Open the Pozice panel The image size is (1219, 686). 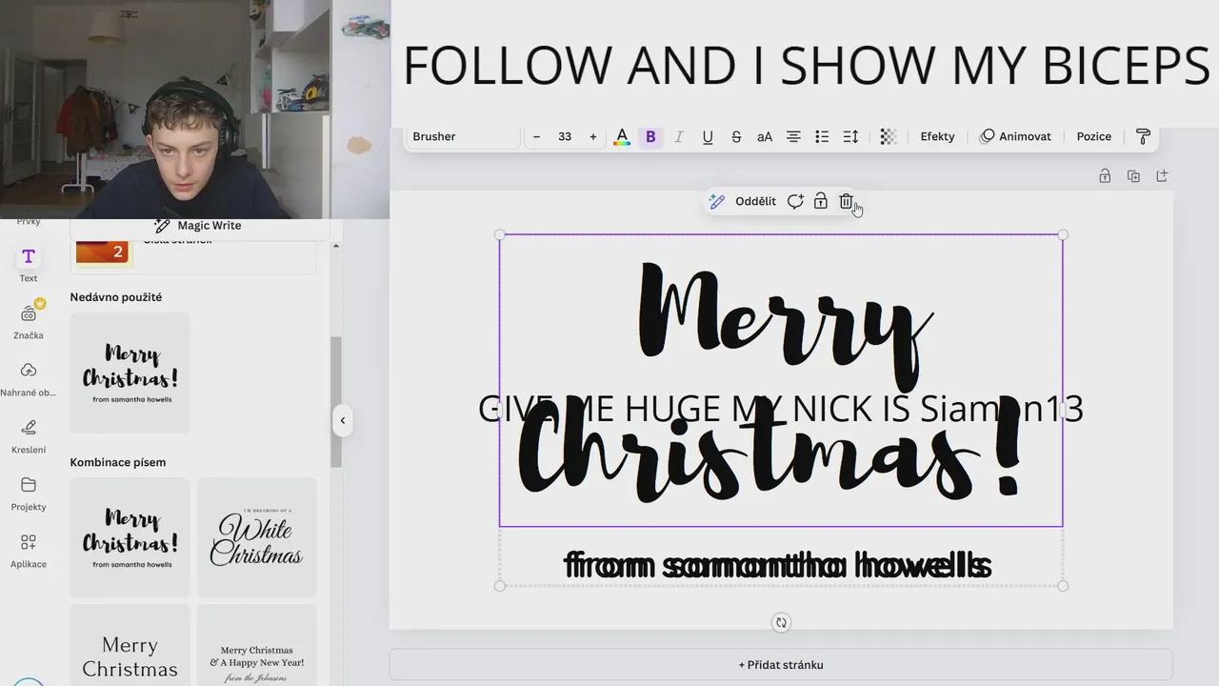tap(1093, 137)
